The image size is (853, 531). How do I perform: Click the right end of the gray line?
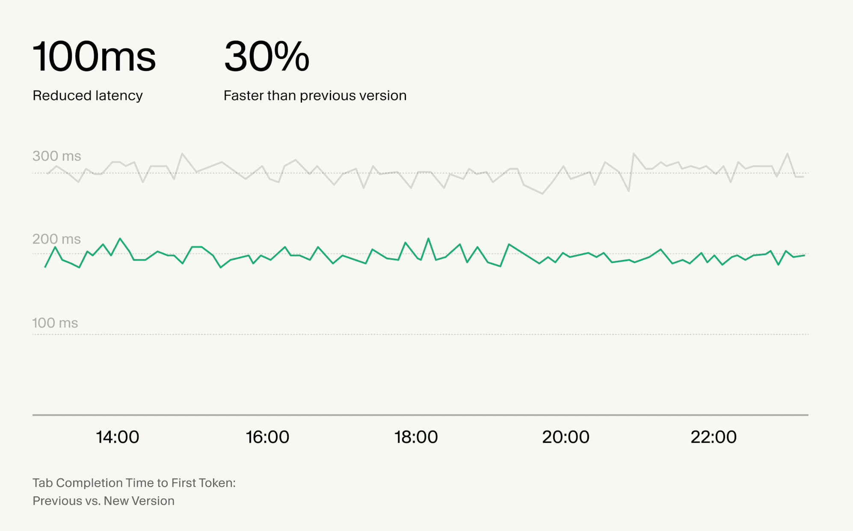(803, 177)
